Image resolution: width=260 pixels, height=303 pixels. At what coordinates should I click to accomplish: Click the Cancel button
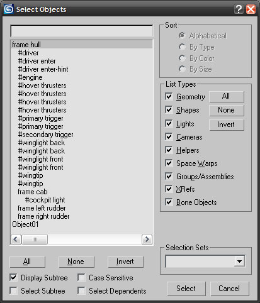tap(229, 289)
